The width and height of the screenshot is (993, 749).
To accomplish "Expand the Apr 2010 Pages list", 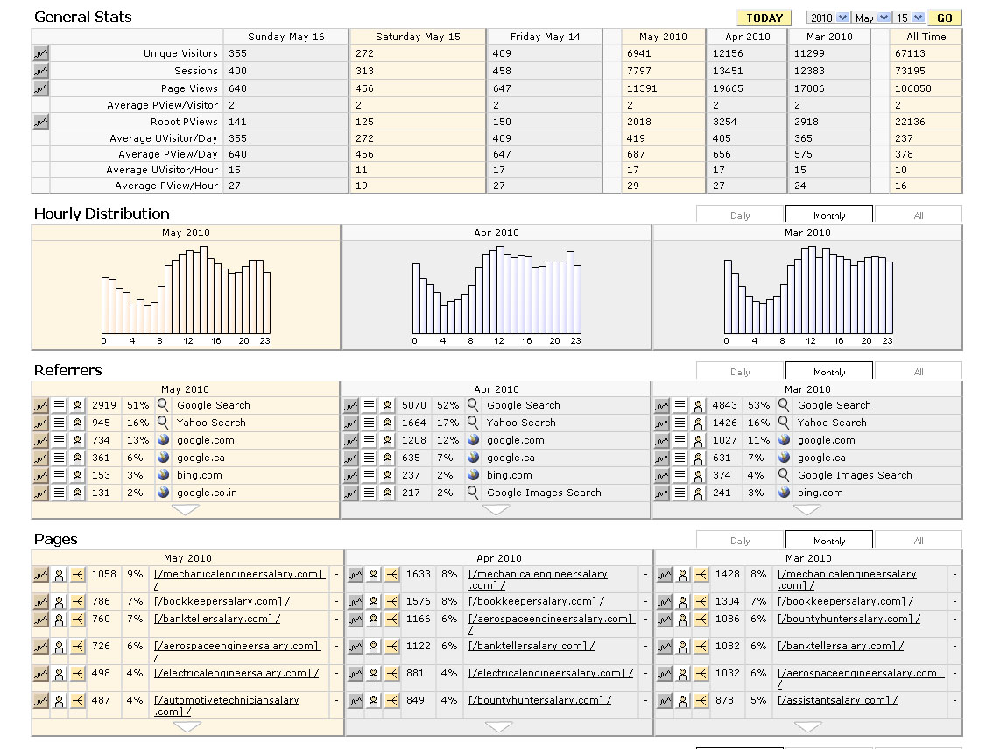I will (498, 727).
